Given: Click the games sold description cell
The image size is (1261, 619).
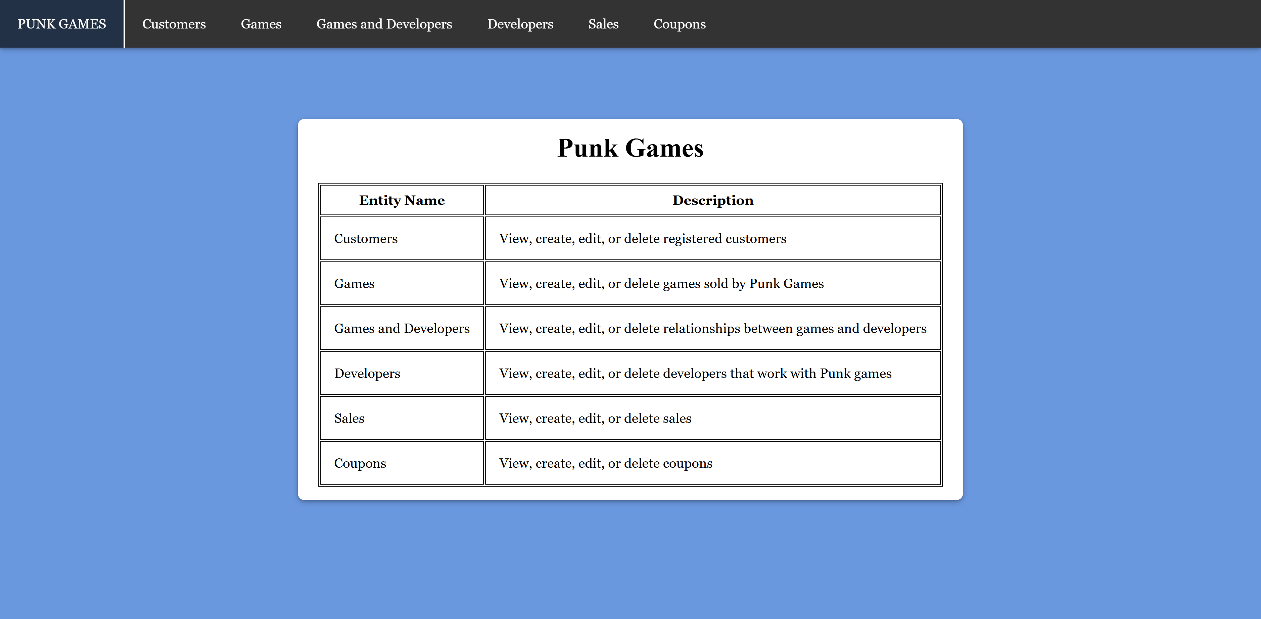Looking at the screenshot, I should point(661,284).
